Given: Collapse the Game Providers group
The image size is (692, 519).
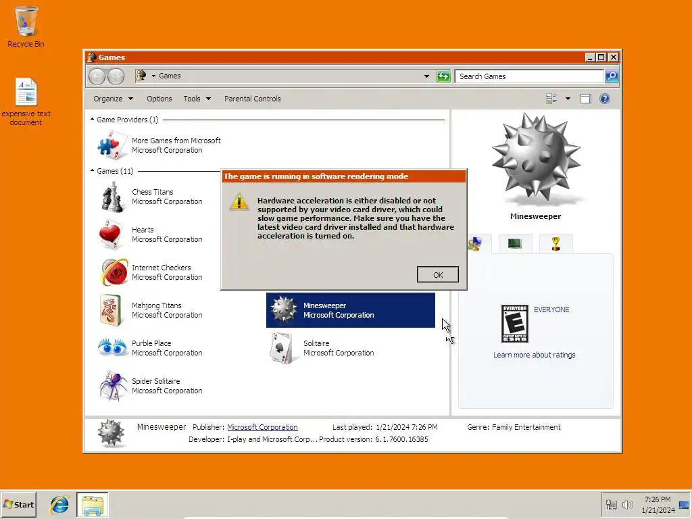Looking at the screenshot, I should (92, 119).
